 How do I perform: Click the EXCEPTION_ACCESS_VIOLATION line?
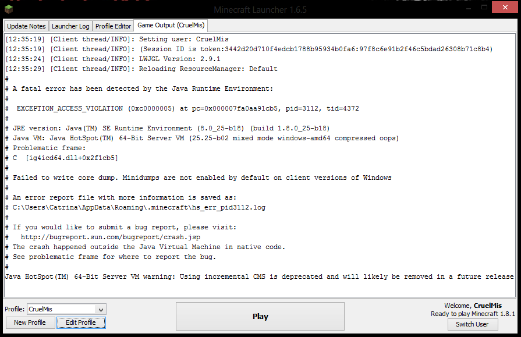click(x=182, y=109)
